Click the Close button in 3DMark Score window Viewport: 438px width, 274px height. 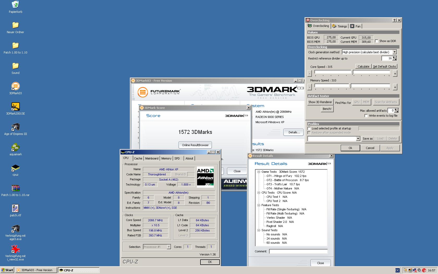pos(237,171)
